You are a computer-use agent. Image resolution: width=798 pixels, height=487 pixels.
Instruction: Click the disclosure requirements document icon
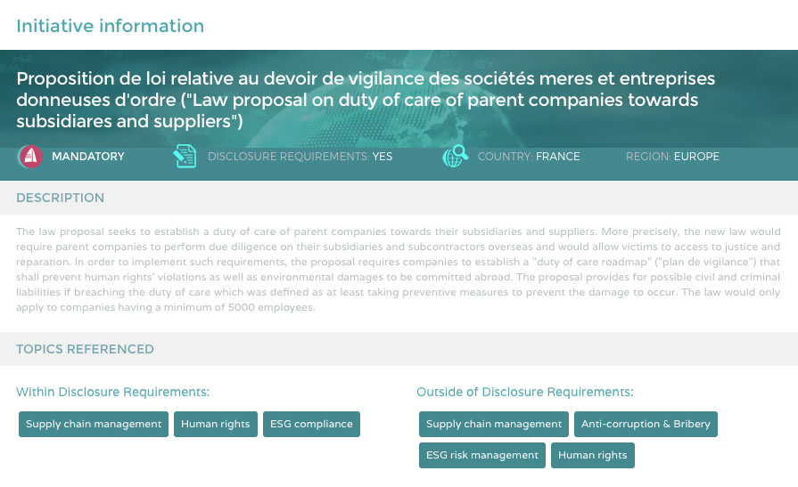pos(185,156)
